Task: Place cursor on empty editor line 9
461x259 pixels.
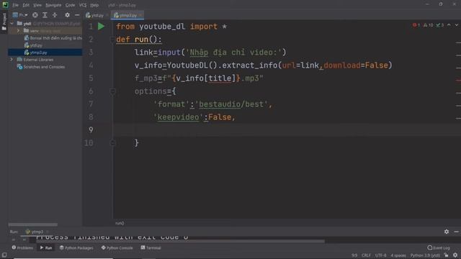Action: 287,129
